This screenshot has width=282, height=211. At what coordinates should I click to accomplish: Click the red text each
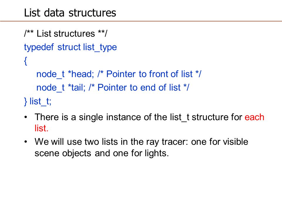pyautogui.click(x=254, y=117)
